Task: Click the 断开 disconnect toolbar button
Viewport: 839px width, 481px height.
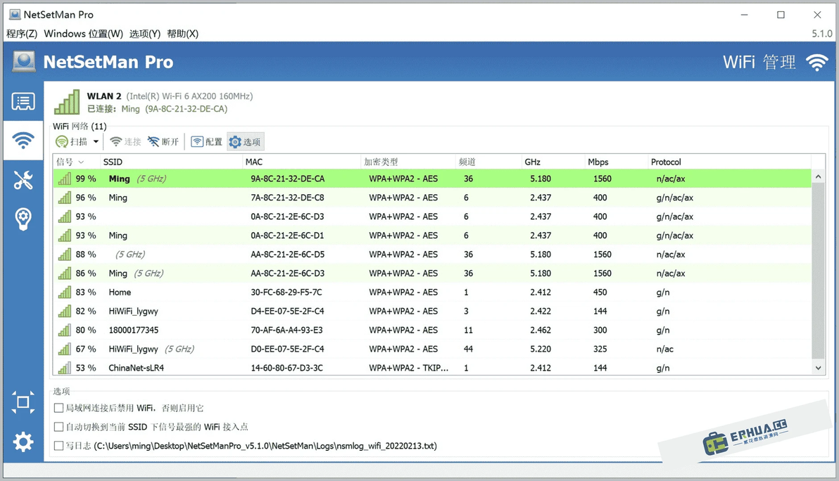Action: [163, 141]
